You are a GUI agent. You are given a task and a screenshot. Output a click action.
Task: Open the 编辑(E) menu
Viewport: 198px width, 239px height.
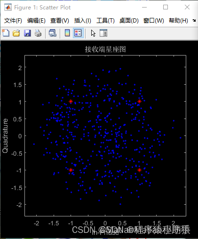[x=36, y=21]
